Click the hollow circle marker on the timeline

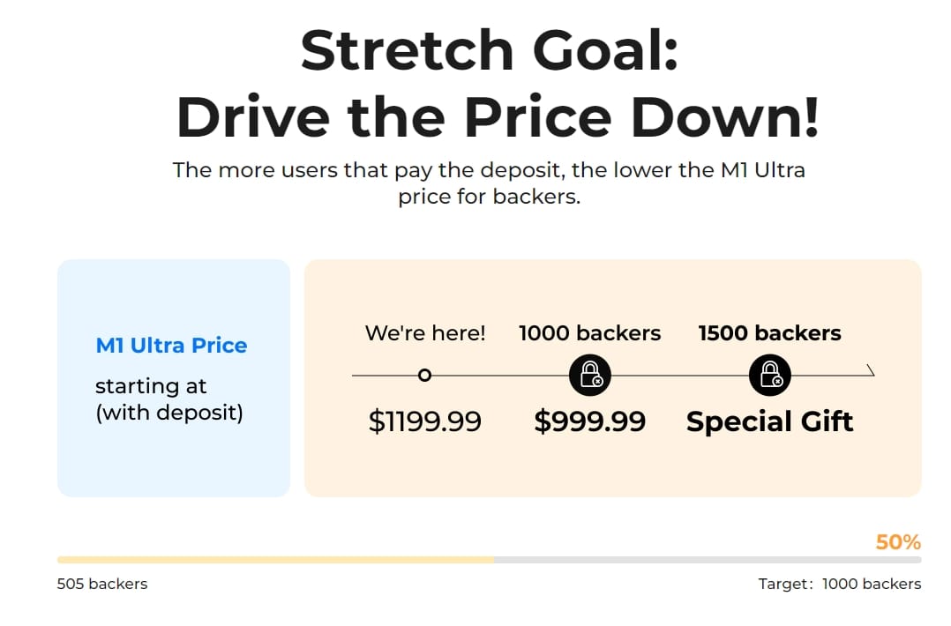pyautogui.click(x=424, y=376)
